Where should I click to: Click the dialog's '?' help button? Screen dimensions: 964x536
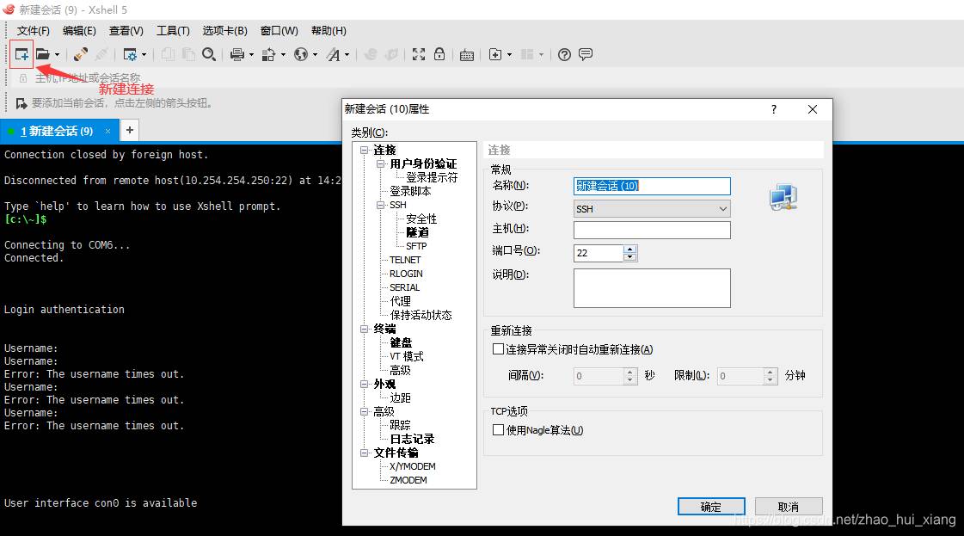[x=773, y=109]
